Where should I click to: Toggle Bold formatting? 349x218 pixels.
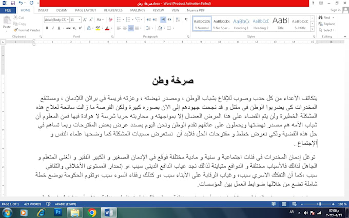[x=47, y=28]
